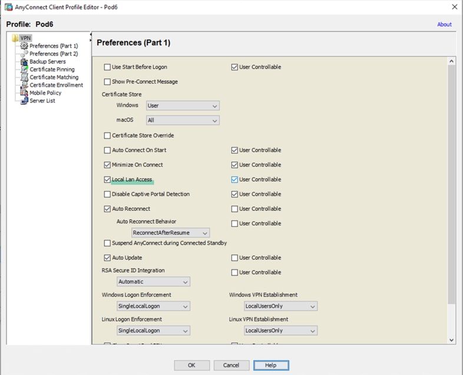Open Linux VPN Establishment dropdown
463x375 pixels.
[281, 331]
